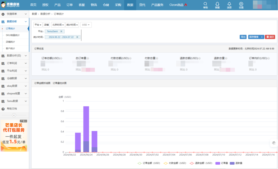Image resolution: width=278 pixels, height=169 pixels.
Task: Expand the 仓储数据 sidebar section
Action: tap(26, 79)
